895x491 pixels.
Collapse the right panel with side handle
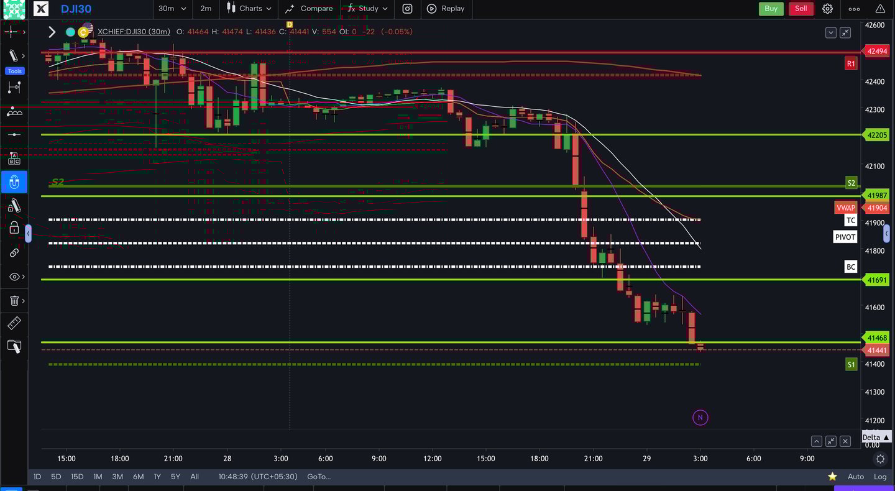click(x=886, y=234)
